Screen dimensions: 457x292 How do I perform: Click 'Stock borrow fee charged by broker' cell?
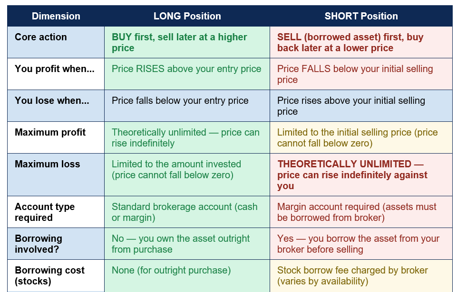point(361,276)
